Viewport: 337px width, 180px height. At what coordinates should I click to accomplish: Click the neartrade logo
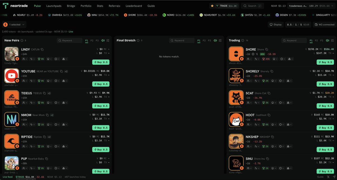coord(15,6)
